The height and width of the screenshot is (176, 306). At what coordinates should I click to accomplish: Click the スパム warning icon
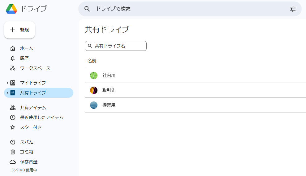tap(13, 142)
